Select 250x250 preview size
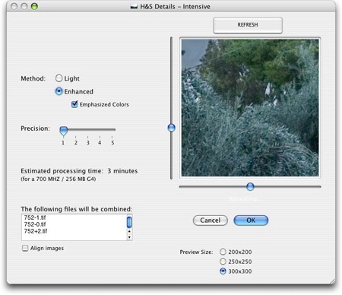Screen dimensions: 342x295 (x=223, y=262)
